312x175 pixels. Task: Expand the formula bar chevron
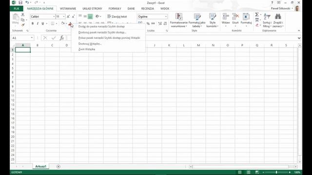coord(299,38)
